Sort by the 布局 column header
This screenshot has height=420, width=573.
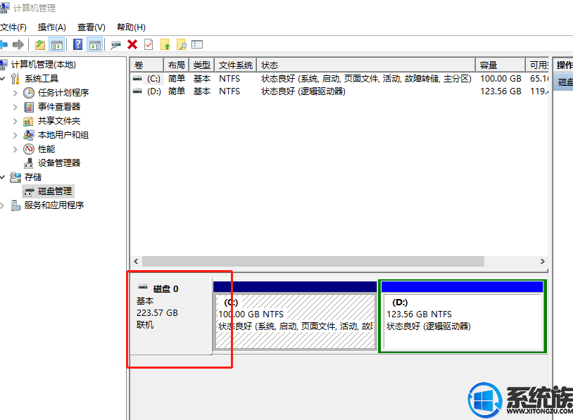176,65
